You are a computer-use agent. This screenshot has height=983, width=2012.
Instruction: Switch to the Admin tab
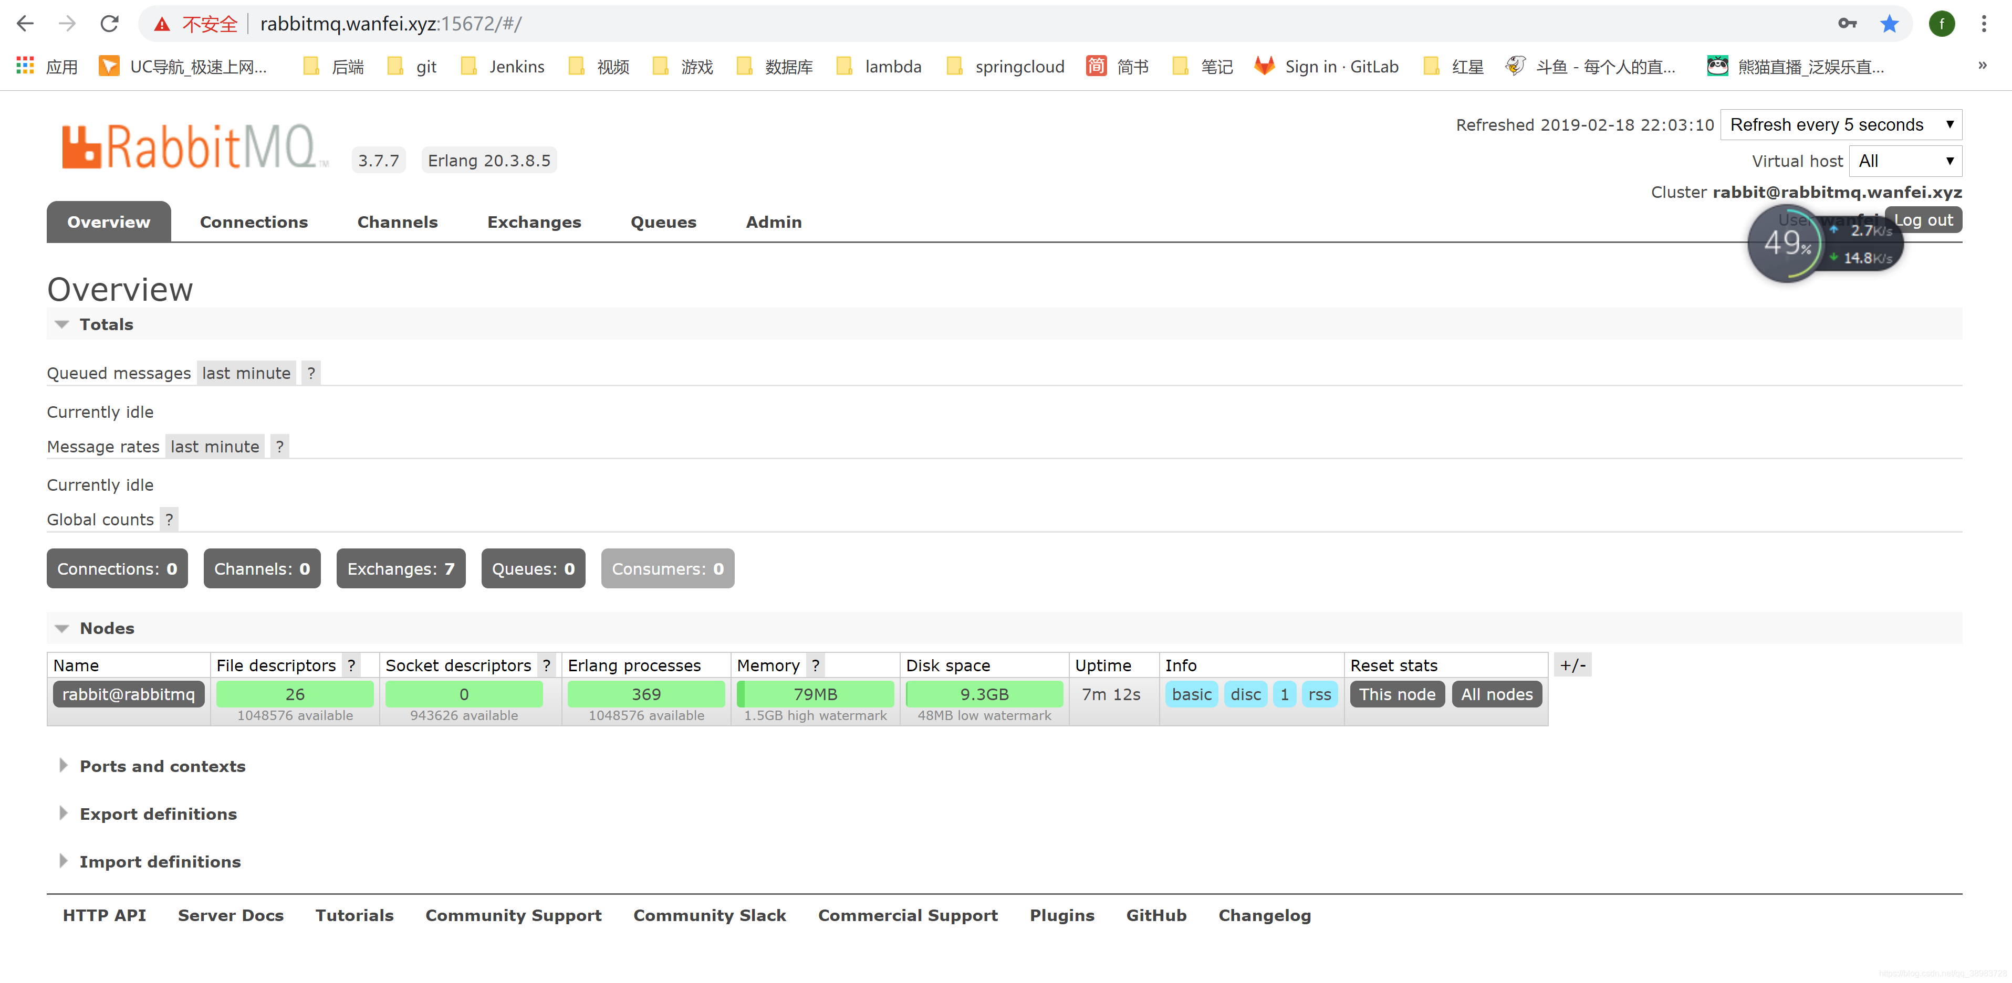tap(773, 222)
